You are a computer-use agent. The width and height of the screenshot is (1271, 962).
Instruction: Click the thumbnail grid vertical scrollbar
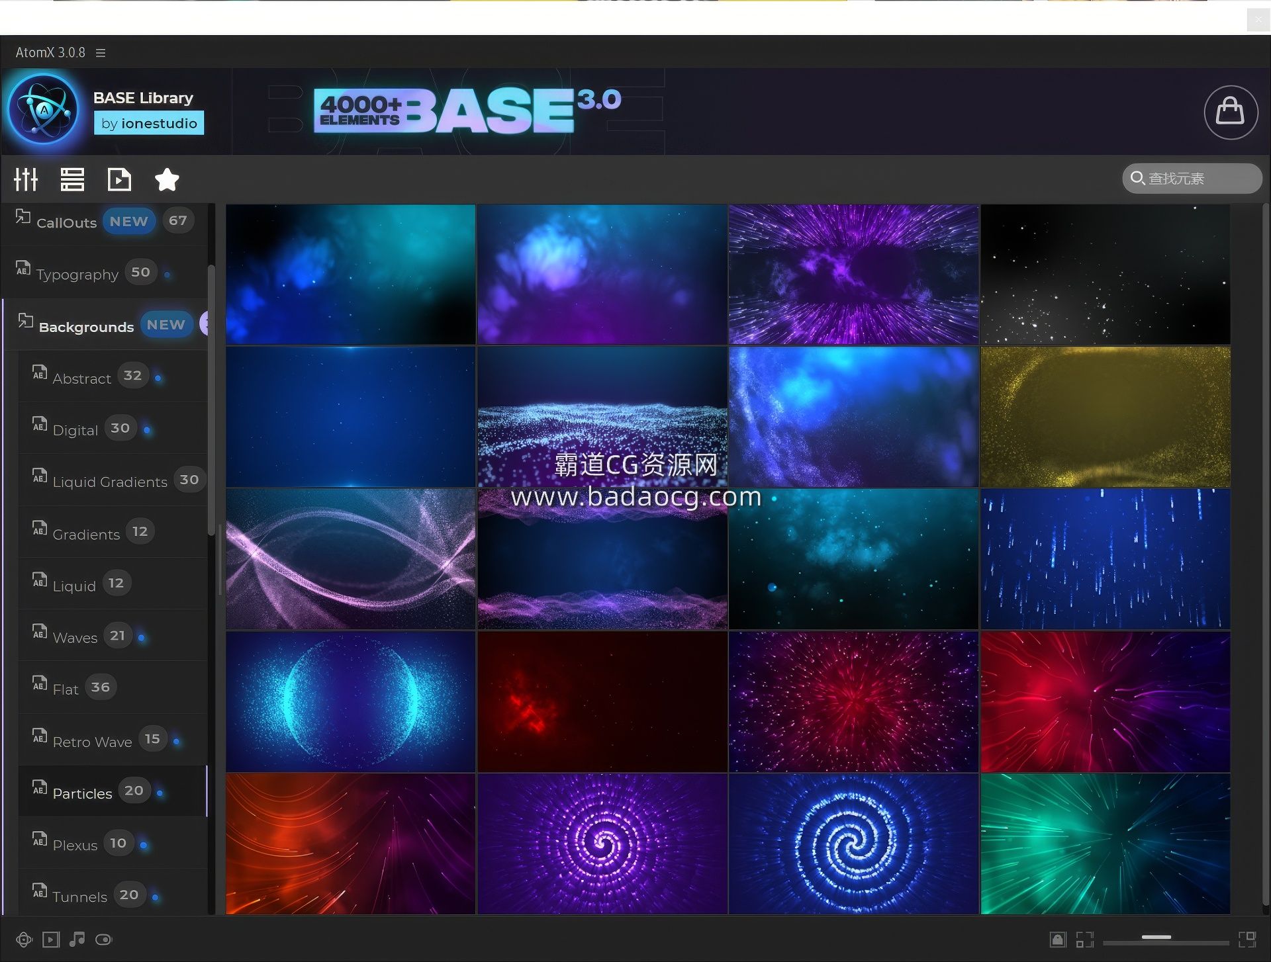[1265, 556]
